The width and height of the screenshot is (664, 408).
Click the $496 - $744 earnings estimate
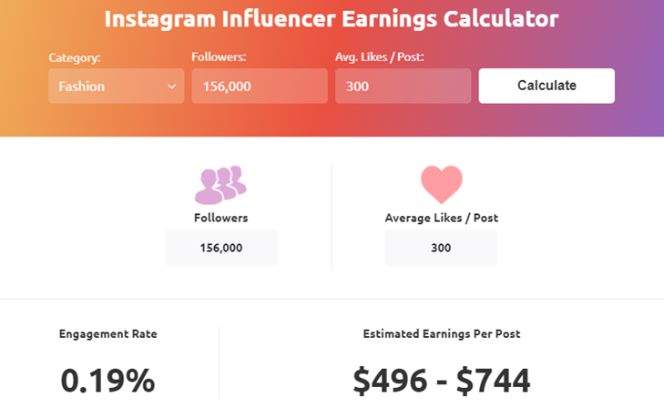click(x=441, y=381)
